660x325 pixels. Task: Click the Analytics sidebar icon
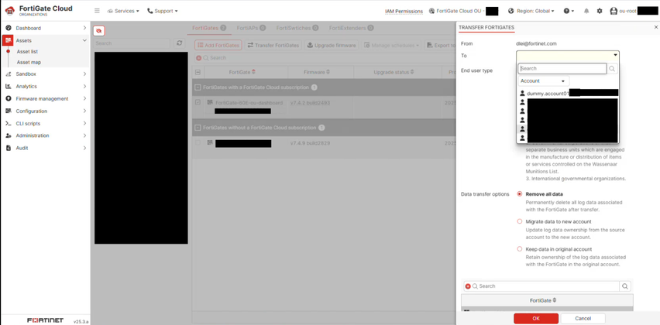[x=8, y=86]
